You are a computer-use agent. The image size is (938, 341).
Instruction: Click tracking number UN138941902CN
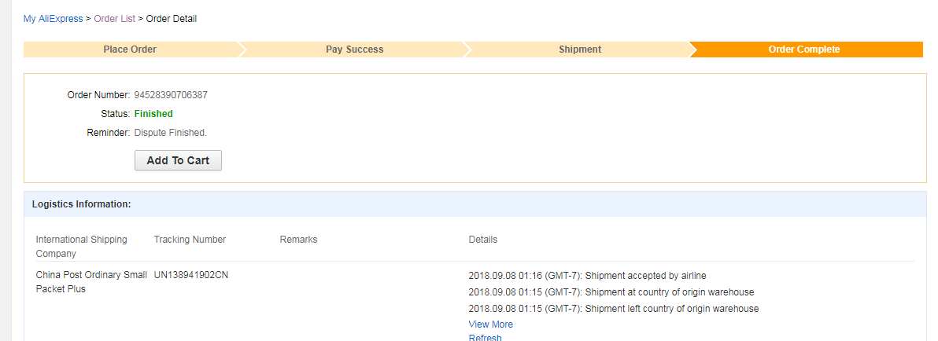tap(191, 275)
